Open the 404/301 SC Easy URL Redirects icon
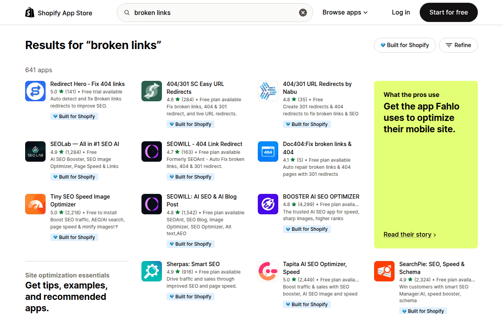Viewport: 503px width, 314px height. click(152, 91)
